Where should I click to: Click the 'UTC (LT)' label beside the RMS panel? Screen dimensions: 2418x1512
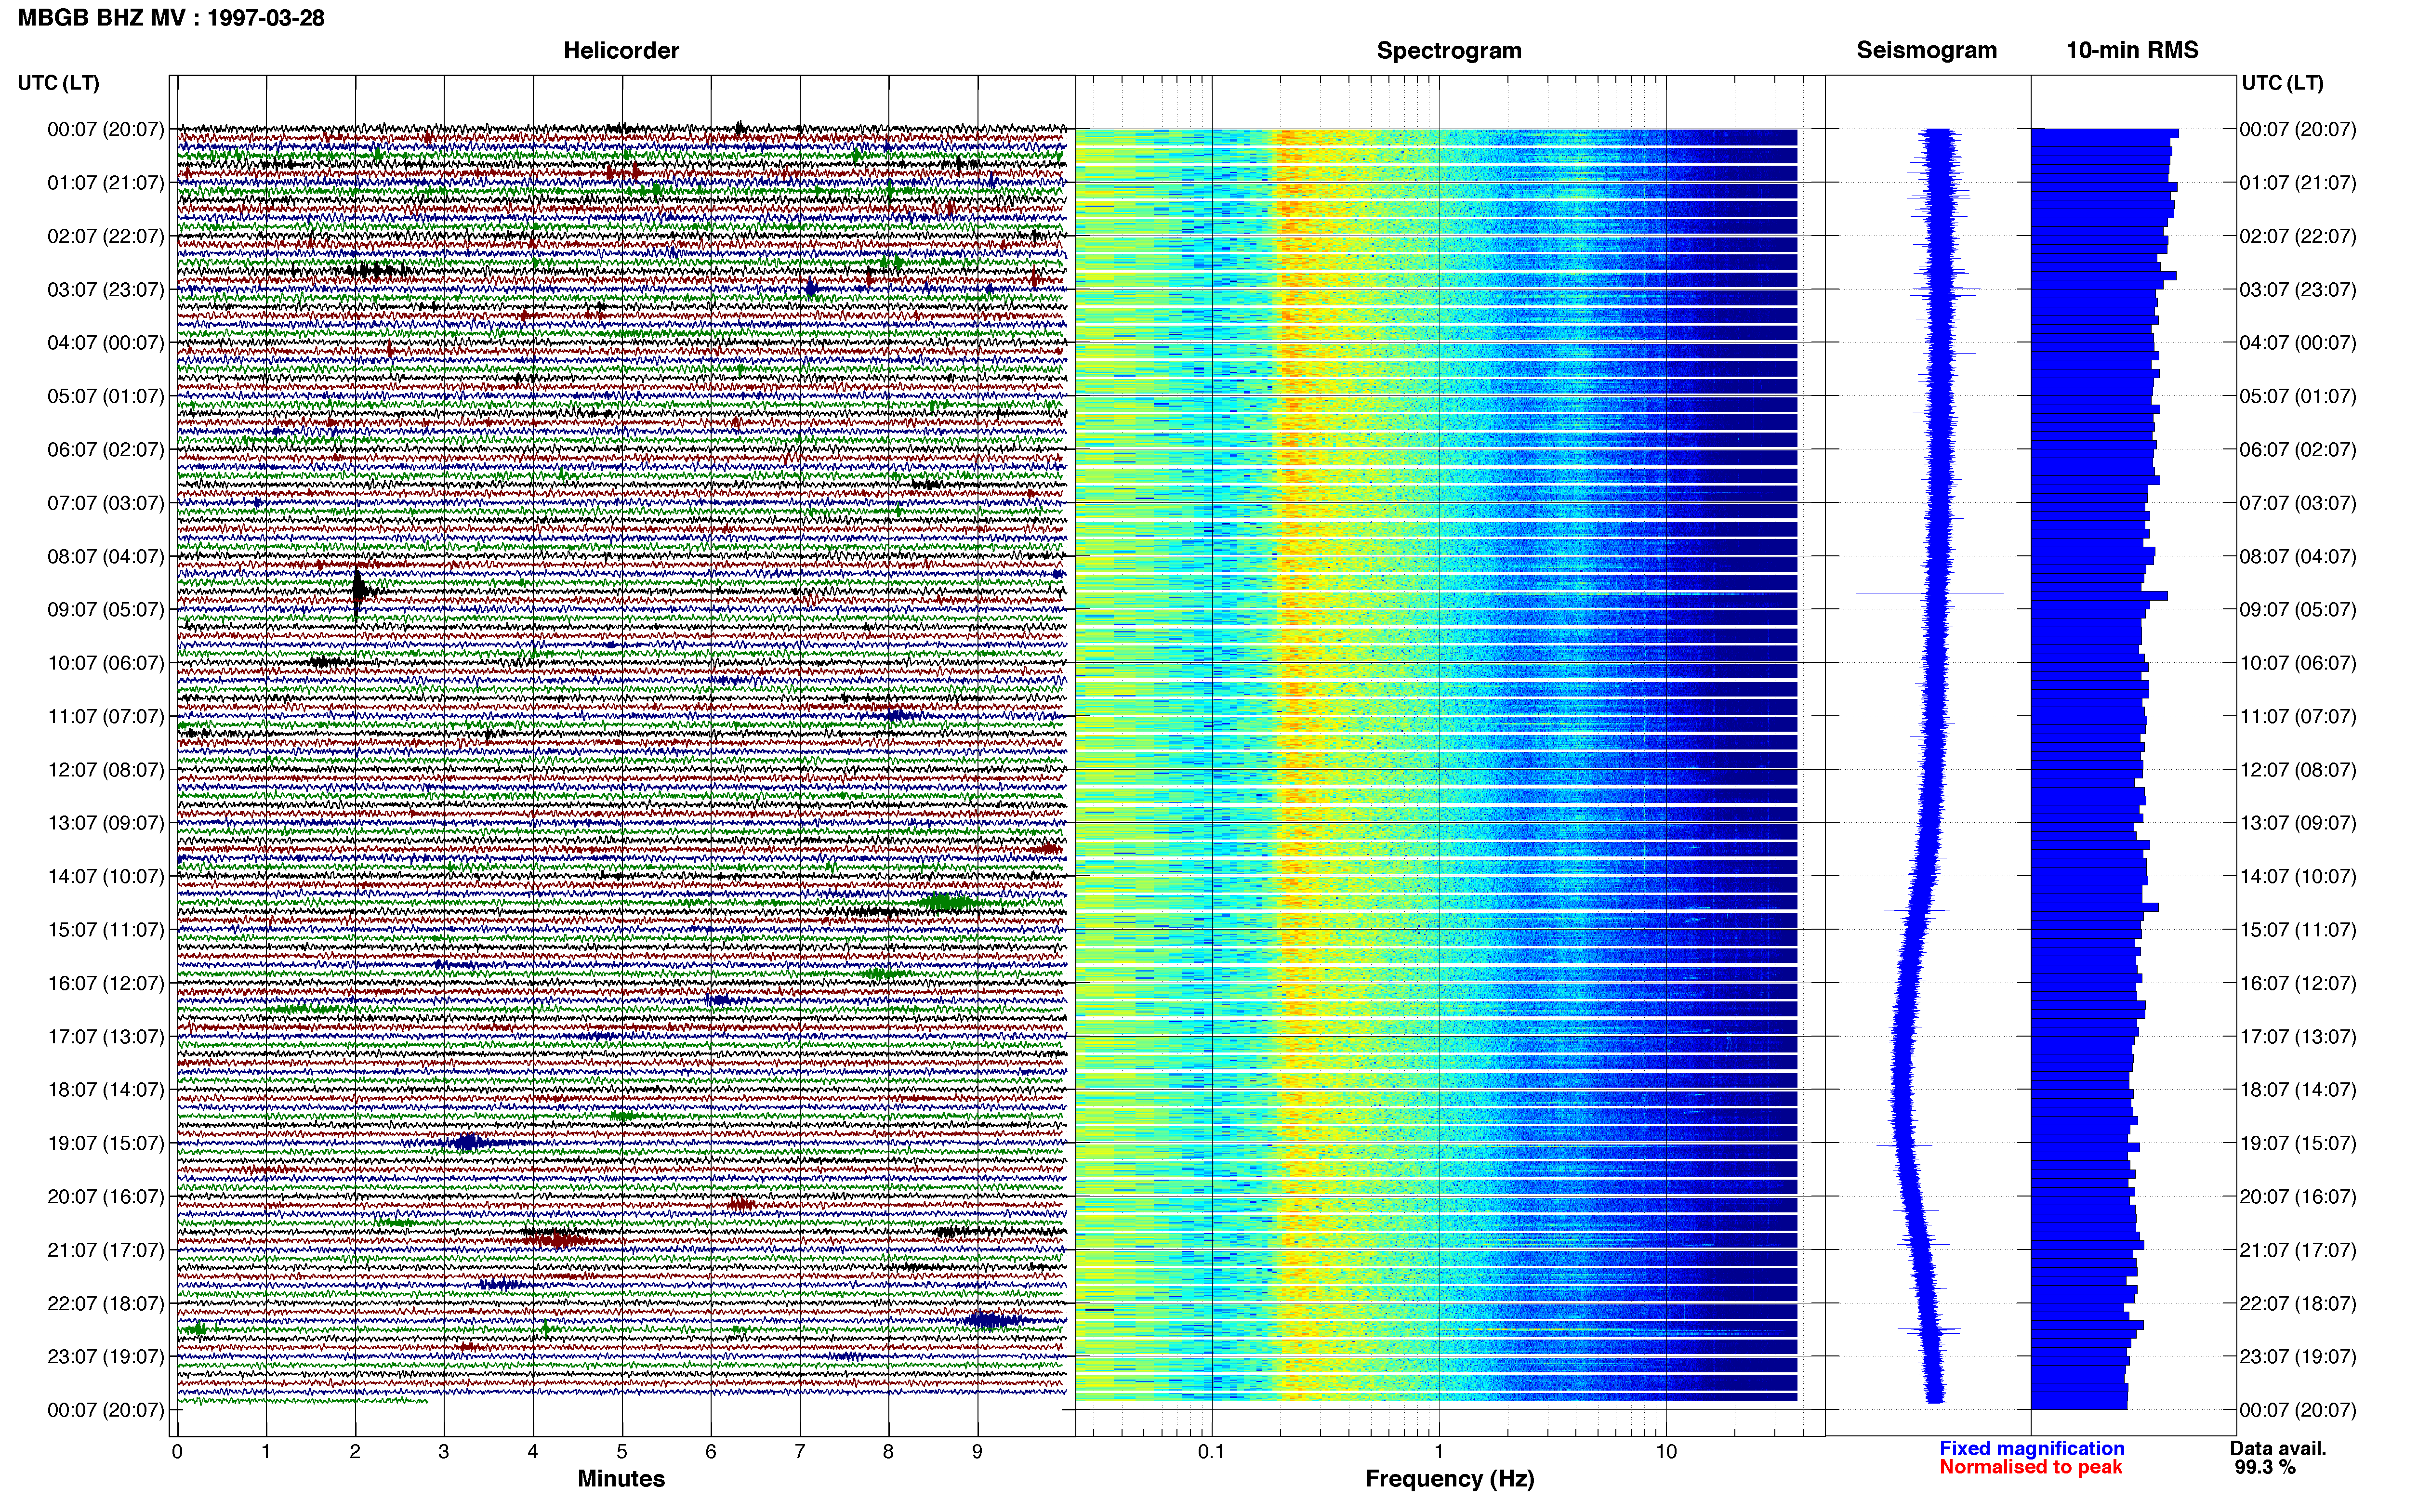(x=2282, y=83)
